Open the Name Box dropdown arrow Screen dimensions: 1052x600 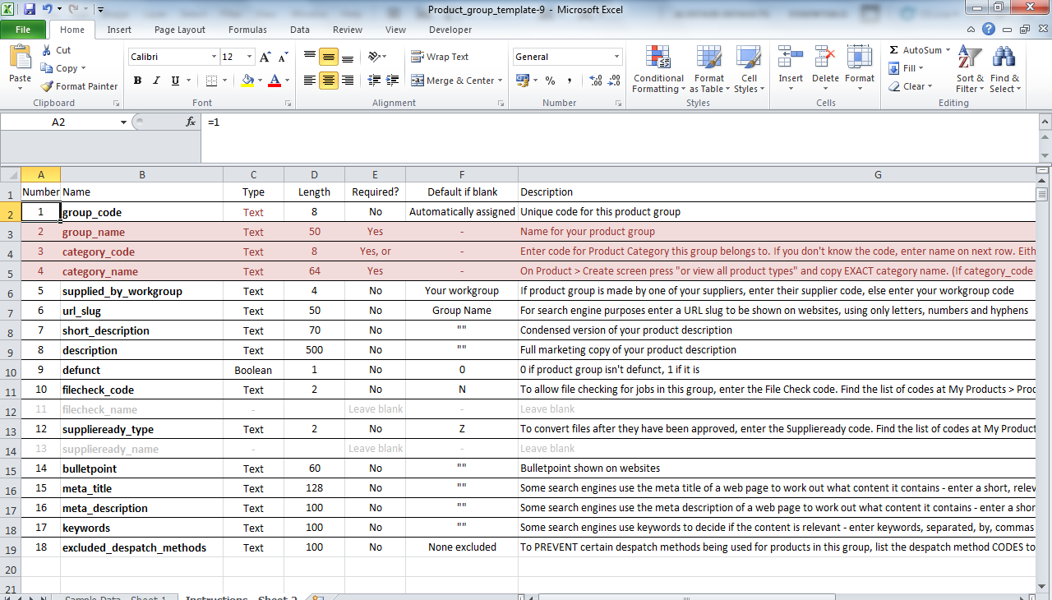click(x=123, y=122)
